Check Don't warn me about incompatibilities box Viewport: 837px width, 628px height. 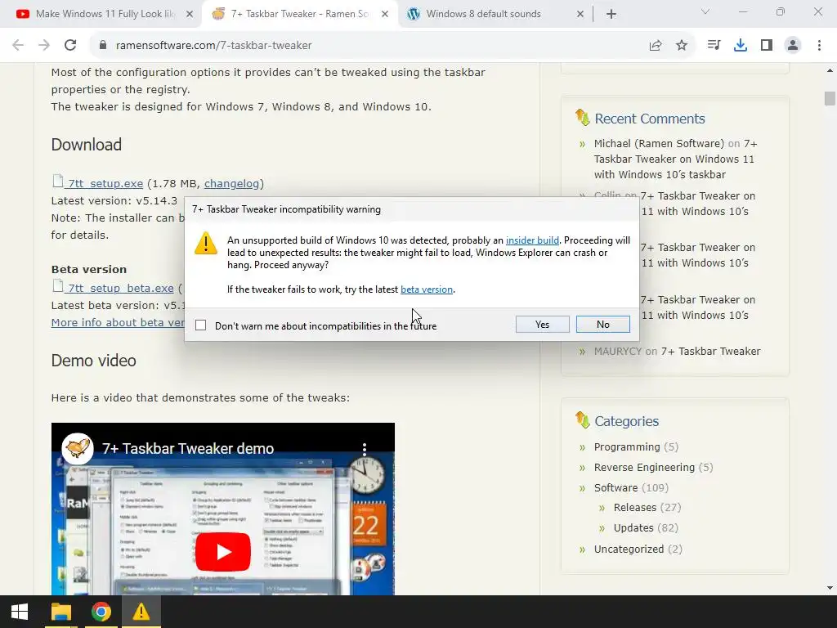[201, 325]
